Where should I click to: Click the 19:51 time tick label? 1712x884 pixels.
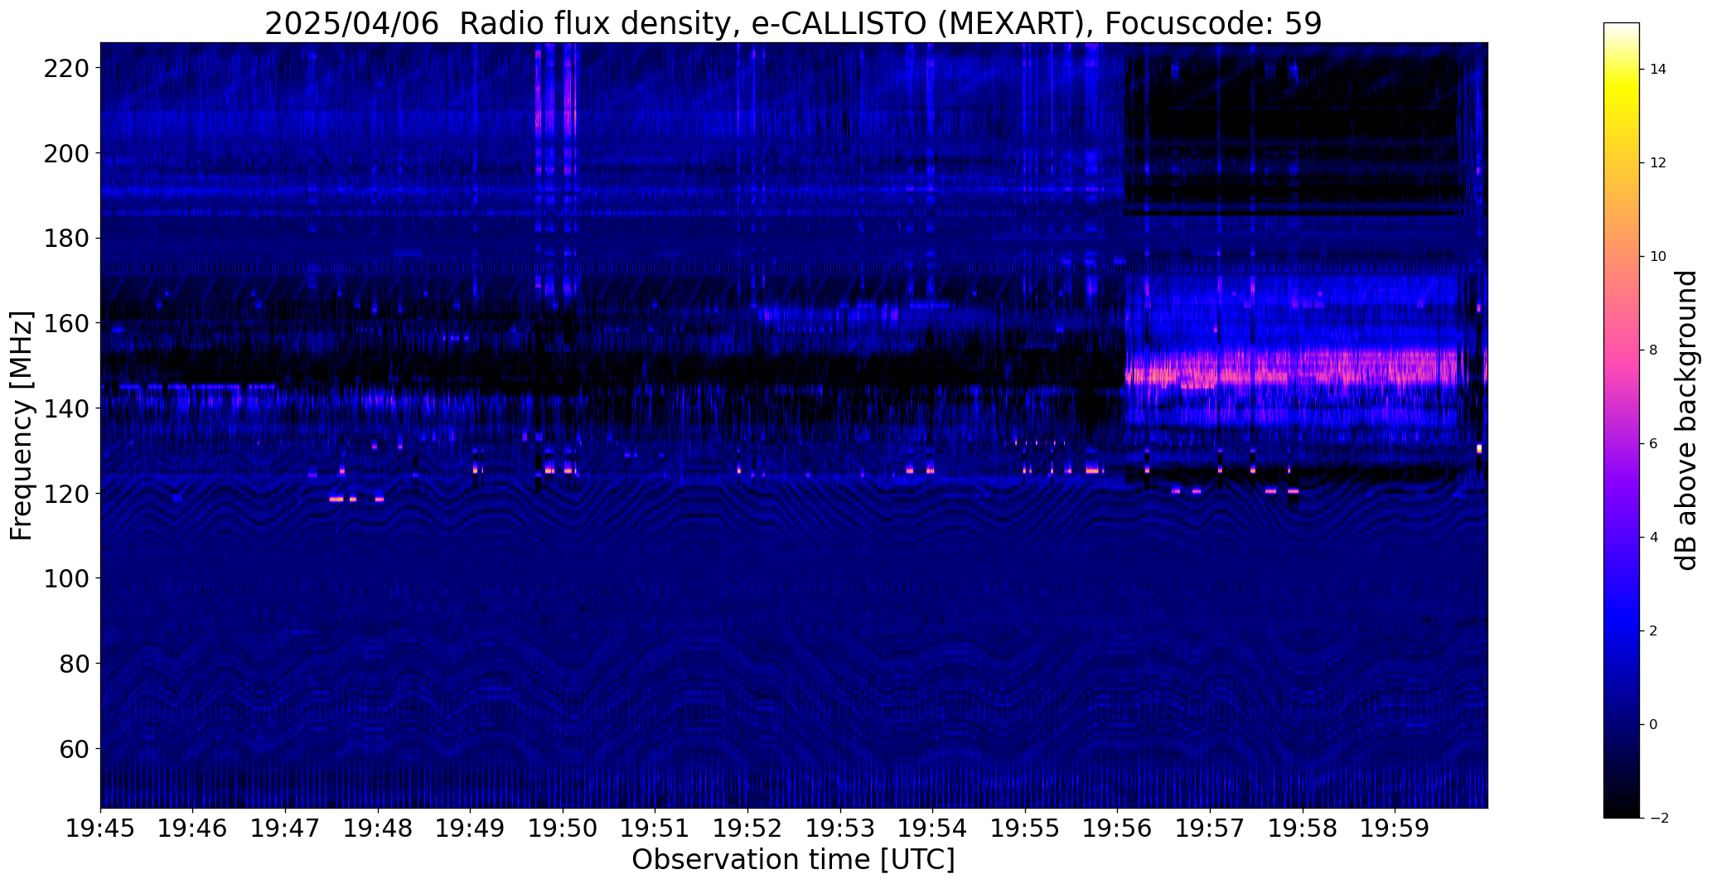click(655, 828)
